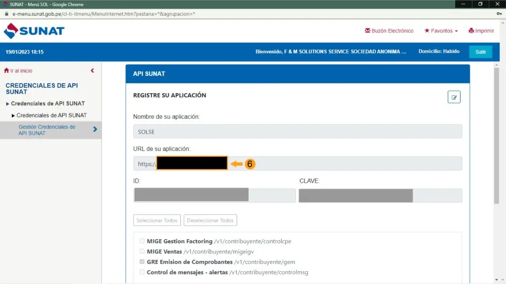Image resolution: width=506 pixels, height=284 pixels.
Task: Click the ID field
Action: 214,195
